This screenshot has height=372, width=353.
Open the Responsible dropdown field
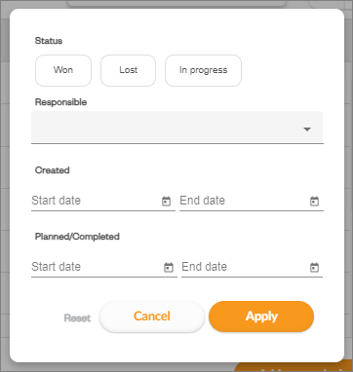point(177,128)
